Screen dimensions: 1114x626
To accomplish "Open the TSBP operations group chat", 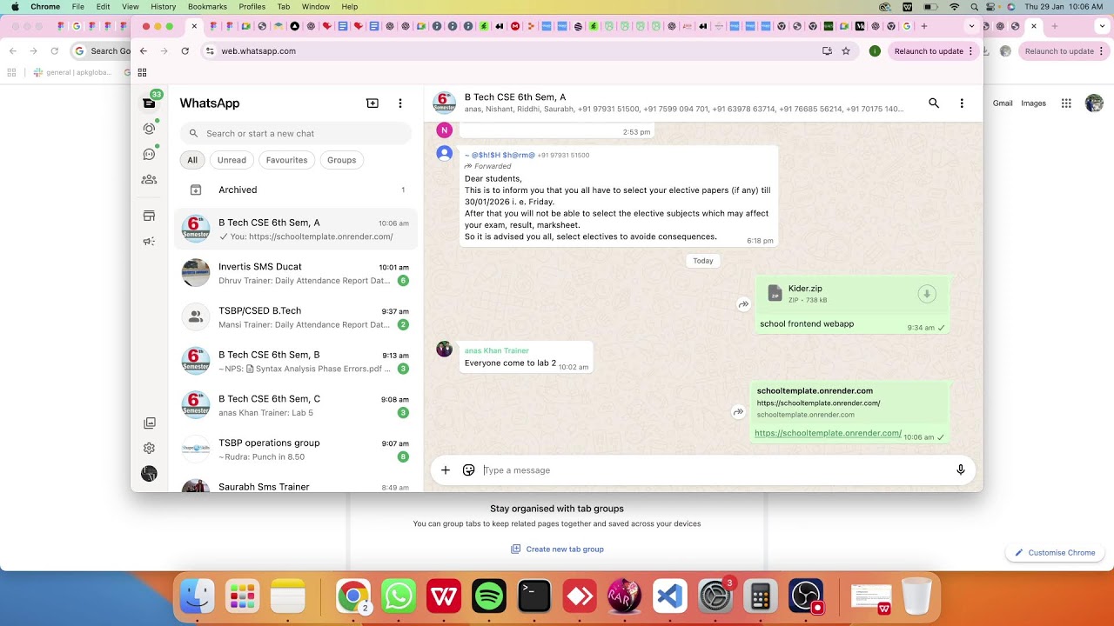I will (x=296, y=450).
